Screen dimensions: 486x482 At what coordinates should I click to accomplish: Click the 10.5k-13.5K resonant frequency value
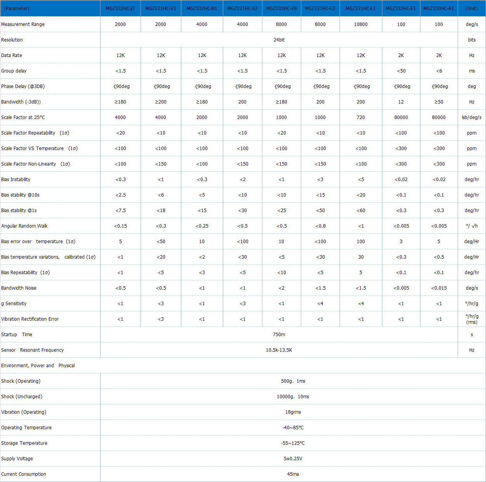coord(279,350)
